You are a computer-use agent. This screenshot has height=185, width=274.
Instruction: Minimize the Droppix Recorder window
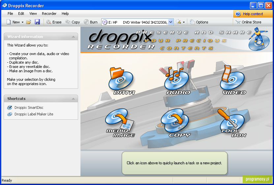253,6
